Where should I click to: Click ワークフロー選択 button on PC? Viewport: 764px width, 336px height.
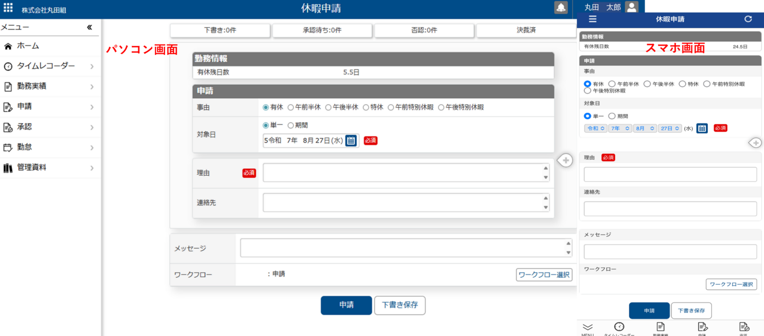544,275
